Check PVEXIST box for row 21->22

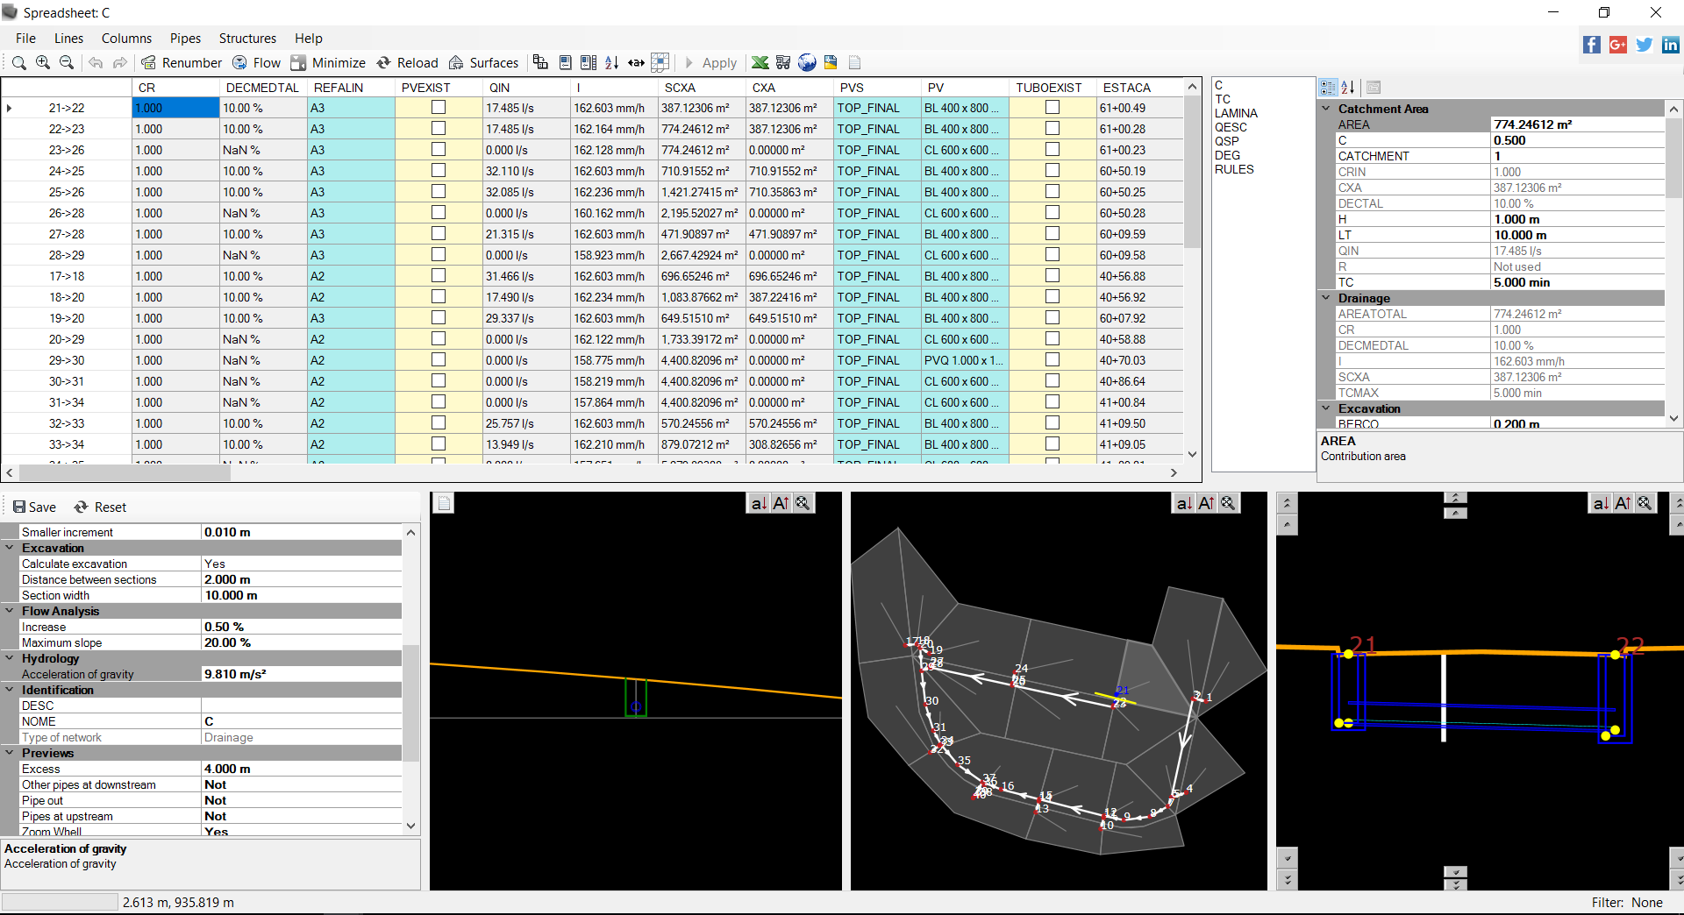coord(439,107)
